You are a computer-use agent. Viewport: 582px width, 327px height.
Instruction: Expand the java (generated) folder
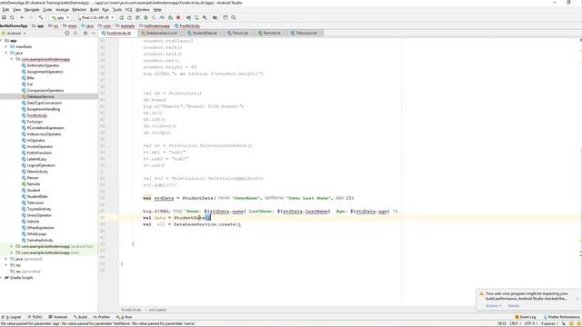tap(6, 259)
